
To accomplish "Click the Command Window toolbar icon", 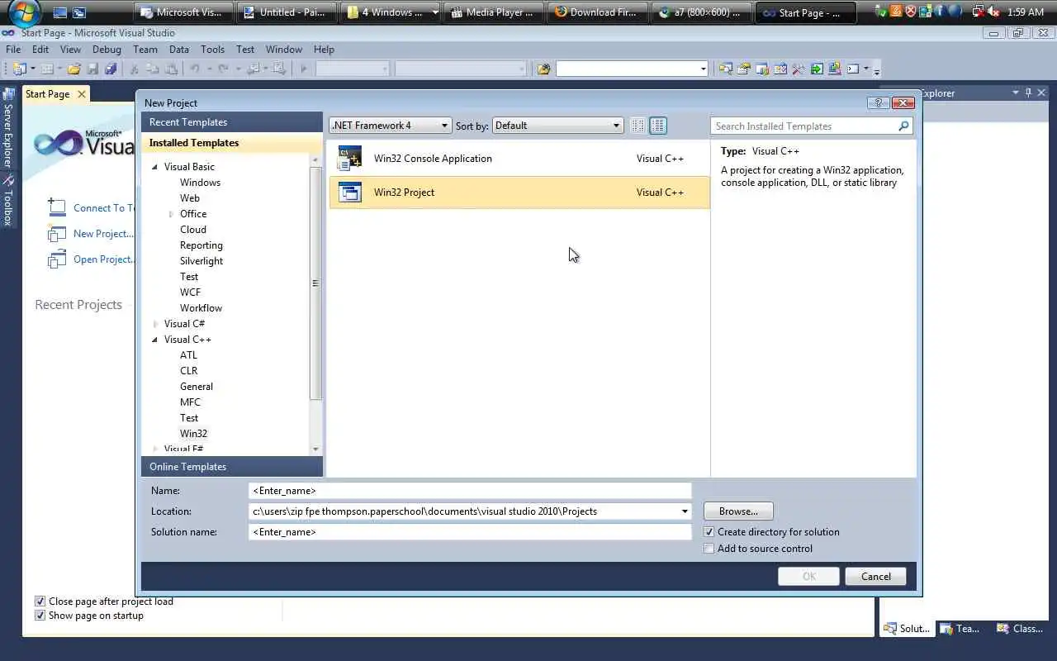I will tap(852, 69).
